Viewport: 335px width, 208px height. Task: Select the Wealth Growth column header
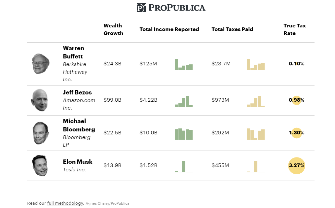point(113,29)
